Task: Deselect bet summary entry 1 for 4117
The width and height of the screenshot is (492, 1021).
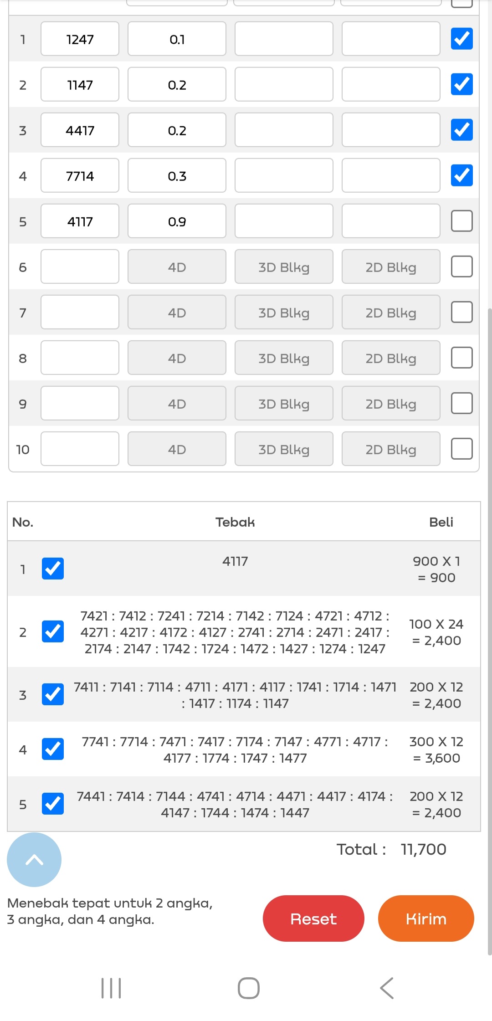Action: click(53, 569)
